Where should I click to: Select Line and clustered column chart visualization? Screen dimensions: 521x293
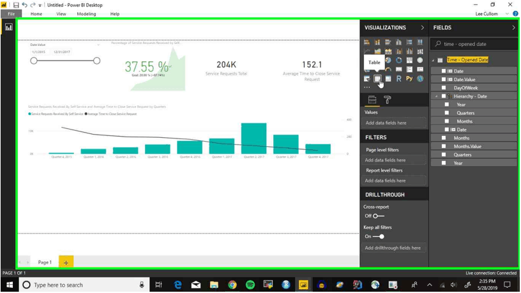click(409, 51)
